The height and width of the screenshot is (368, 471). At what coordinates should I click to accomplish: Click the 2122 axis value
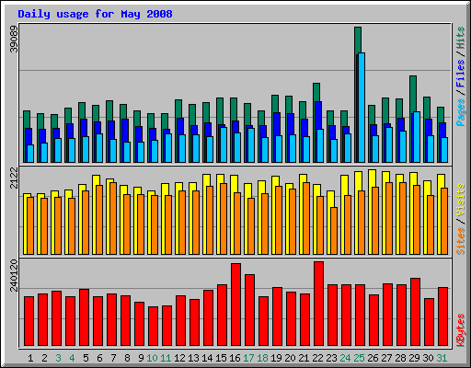point(14,178)
